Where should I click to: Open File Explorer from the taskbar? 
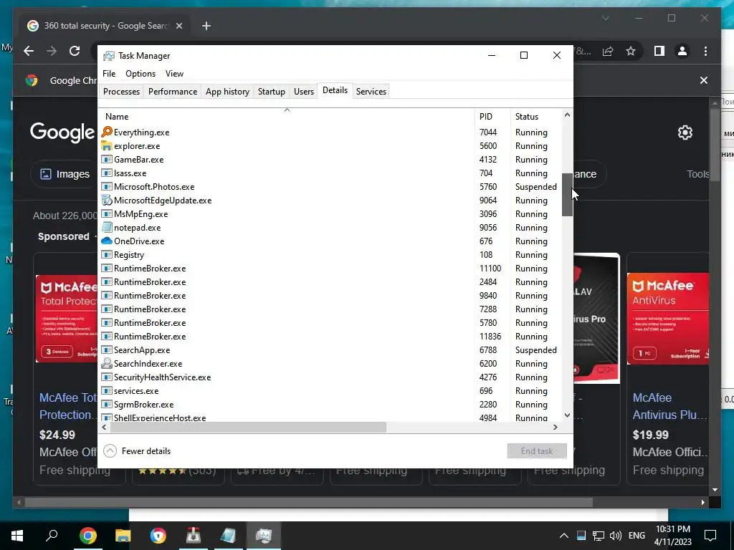tap(123, 536)
